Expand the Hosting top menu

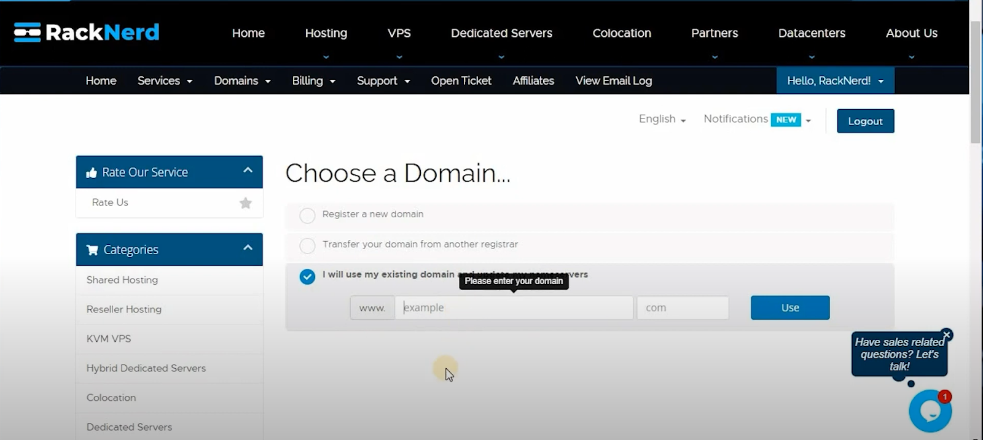tap(326, 33)
